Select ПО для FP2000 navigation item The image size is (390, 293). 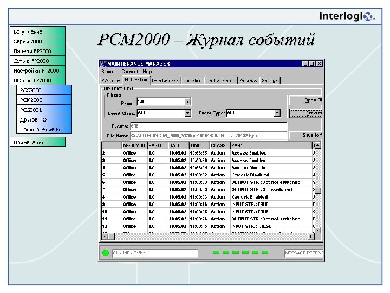(x=37, y=80)
